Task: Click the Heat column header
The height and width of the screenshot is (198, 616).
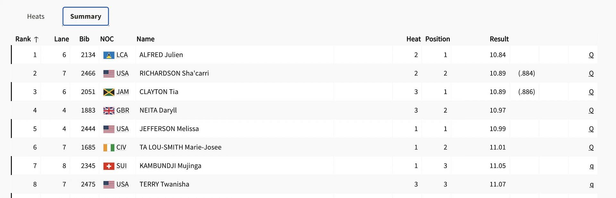Action: click(x=413, y=39)
